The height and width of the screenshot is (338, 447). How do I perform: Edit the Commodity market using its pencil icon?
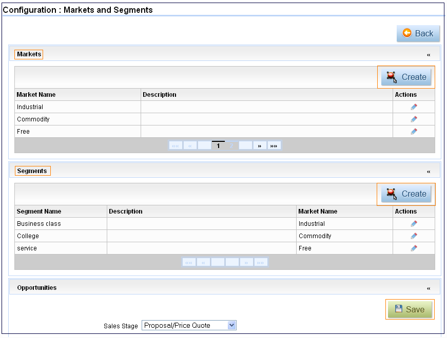click(414, 119)
